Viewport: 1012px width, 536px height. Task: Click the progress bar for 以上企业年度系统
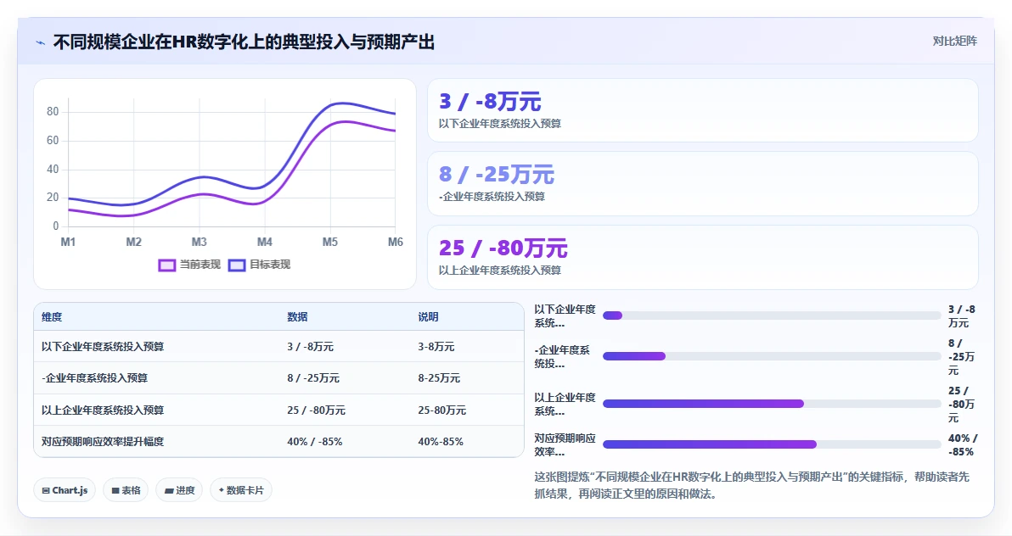click(x=772, y=404)
